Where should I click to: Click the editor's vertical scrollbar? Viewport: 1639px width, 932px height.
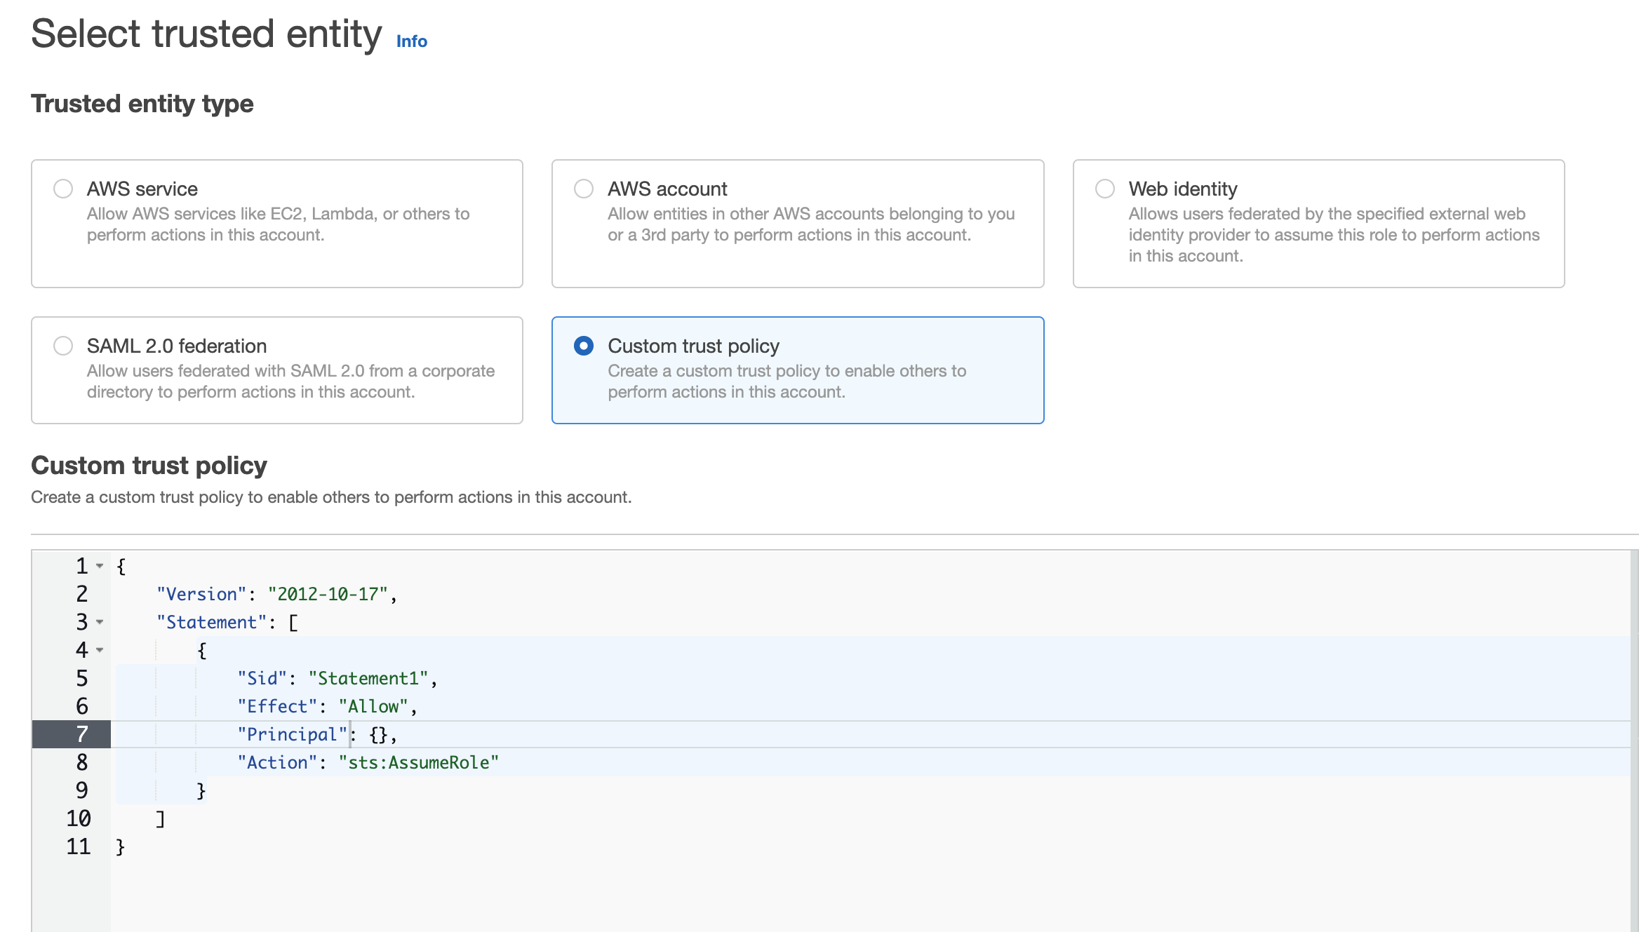point(1634,736)
